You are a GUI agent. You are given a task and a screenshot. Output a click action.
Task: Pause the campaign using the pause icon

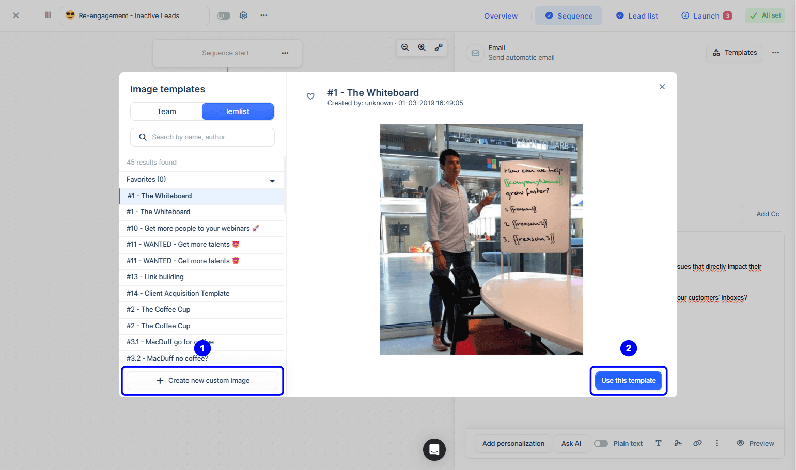[x=48, y=15]
